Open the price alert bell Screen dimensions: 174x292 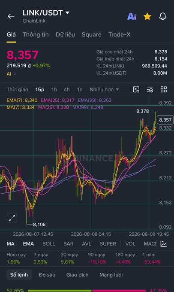[163, 16]
